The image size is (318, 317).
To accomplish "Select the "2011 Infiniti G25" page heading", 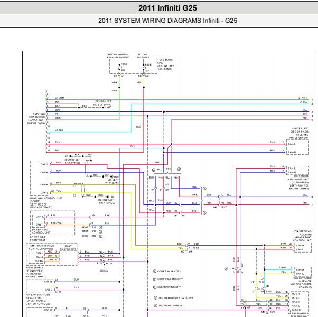I will 167,8.
